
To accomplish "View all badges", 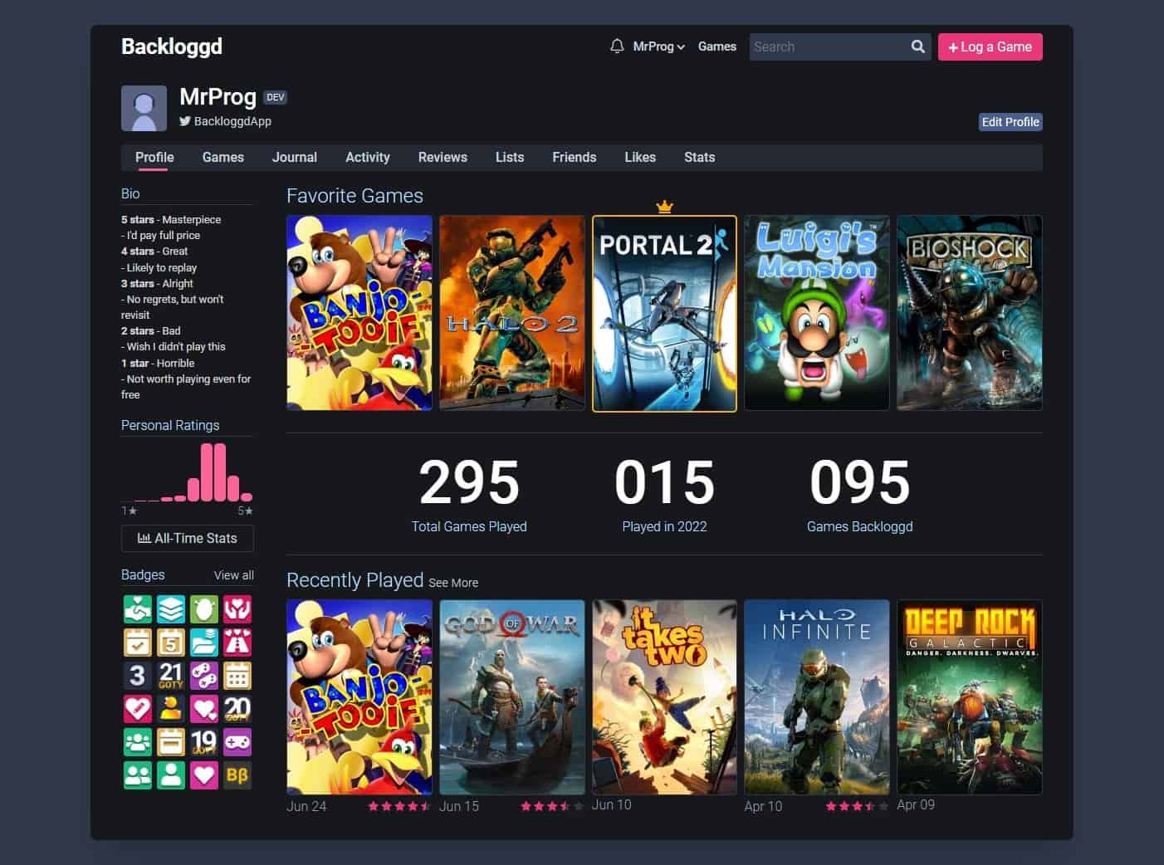I will [x=233, y=574].
